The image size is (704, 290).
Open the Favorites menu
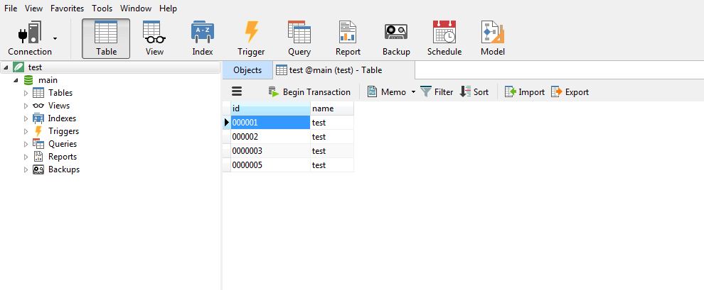[67, 9]
